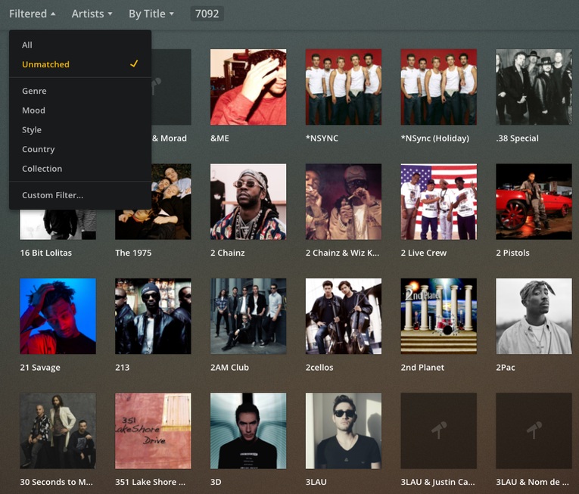Image resolution: width=579 pixels, height=494 pixels.
Task: Open the 2 Pistols artist poster
Action: coord(534,201)
